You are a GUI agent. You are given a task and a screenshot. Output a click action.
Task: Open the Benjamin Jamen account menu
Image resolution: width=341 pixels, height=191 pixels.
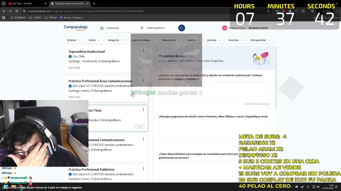coord(261,28)
